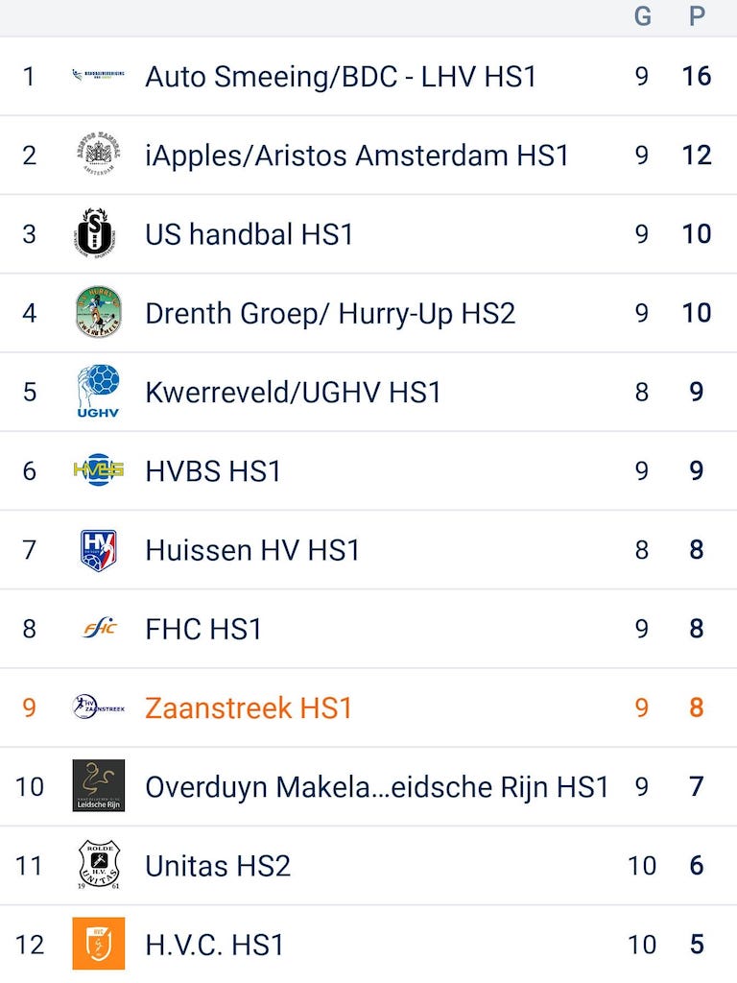Click the Aristos Amsterdam club crest
The width and height of the screenshot is (737, 983).
pyautogui.click(x=98, y=155)
